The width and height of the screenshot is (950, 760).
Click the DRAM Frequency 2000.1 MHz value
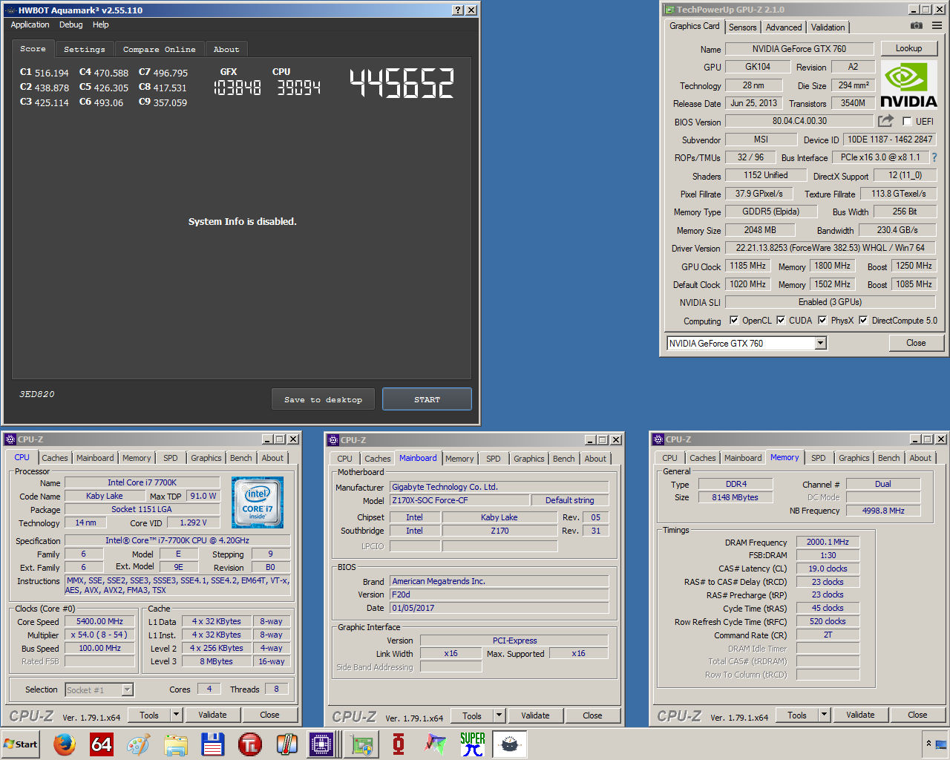(828, 542)
